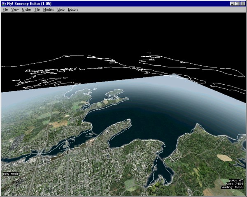The height and width of the screenshot is (197, 247).
Task: Minimize the Scenery Editor window
Action: click(232, 3)
